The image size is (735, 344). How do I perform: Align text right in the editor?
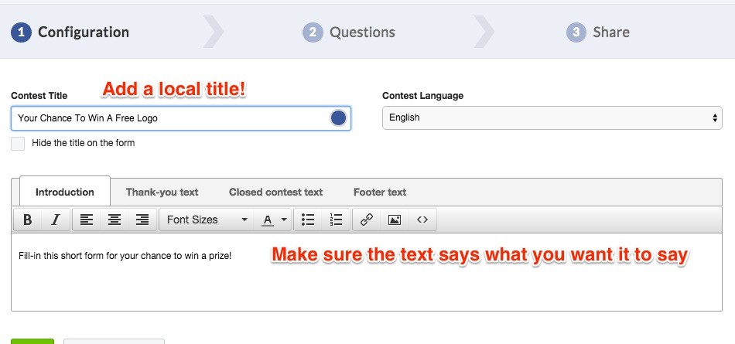click(142, 220)
